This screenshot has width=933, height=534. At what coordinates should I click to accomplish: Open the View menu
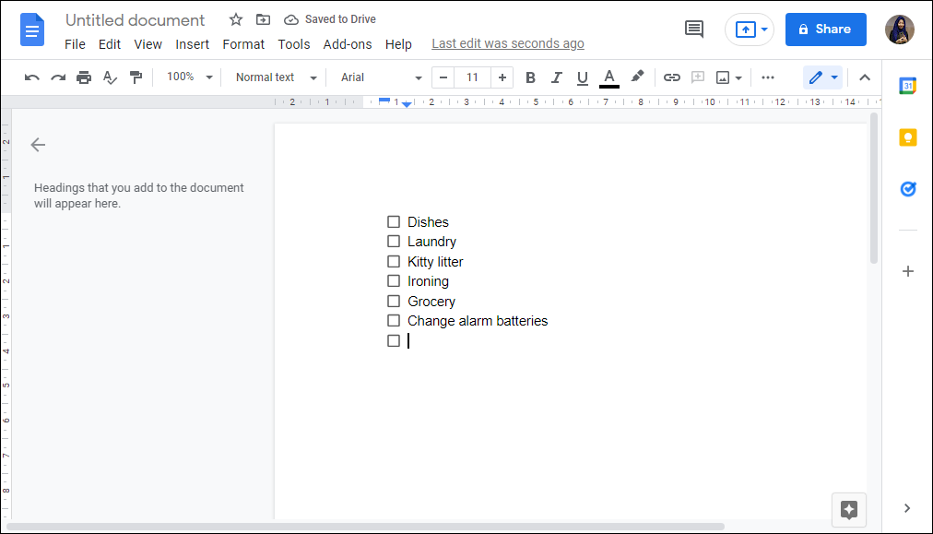point(148,44)
